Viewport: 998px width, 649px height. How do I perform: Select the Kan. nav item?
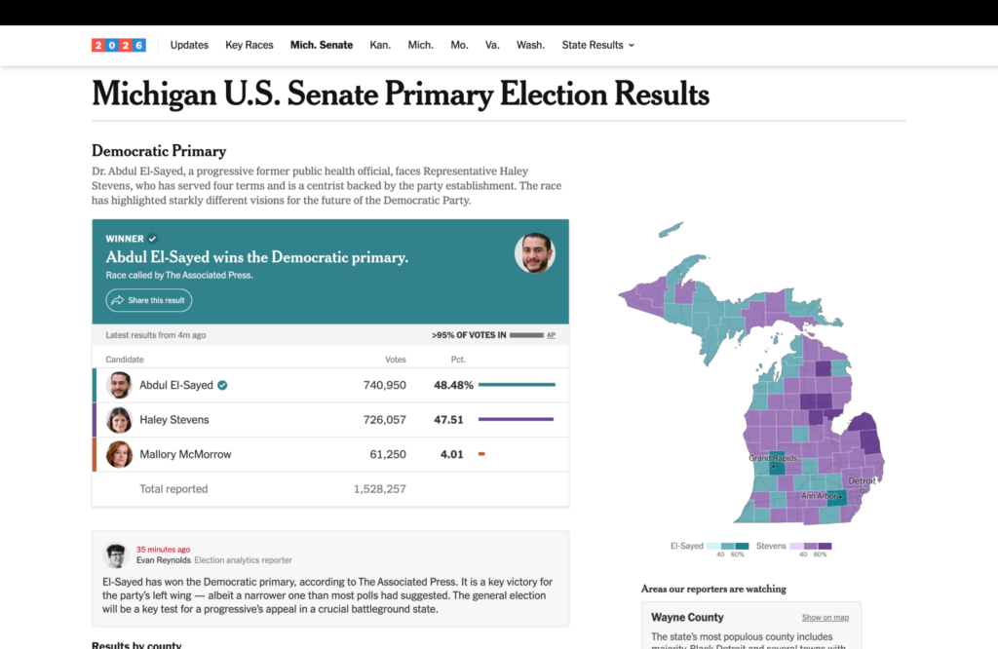(x=380, y=45)
